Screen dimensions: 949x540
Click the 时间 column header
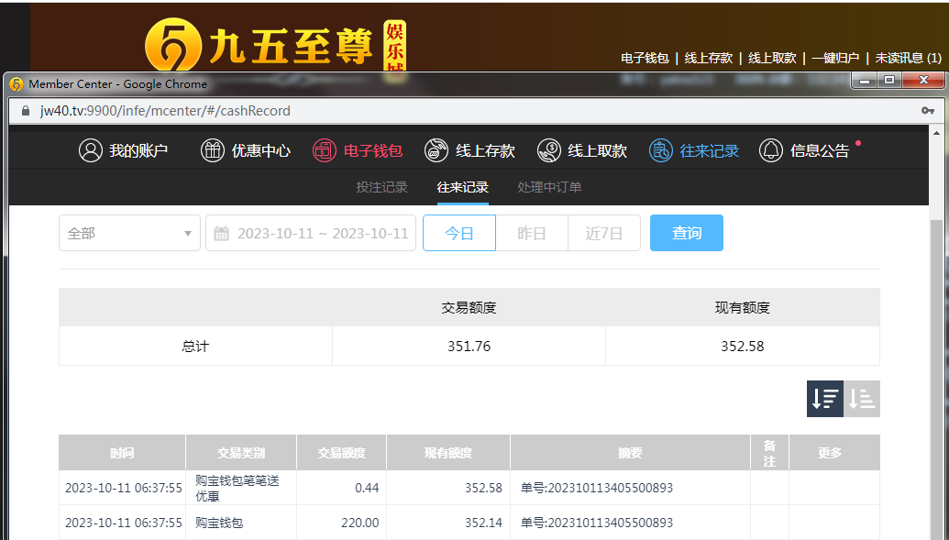122,453
